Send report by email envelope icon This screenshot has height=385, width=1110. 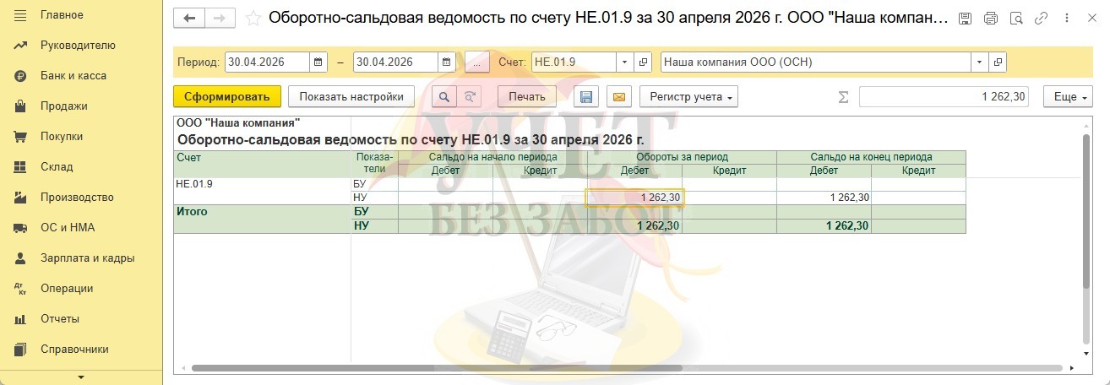pos(618,96)
